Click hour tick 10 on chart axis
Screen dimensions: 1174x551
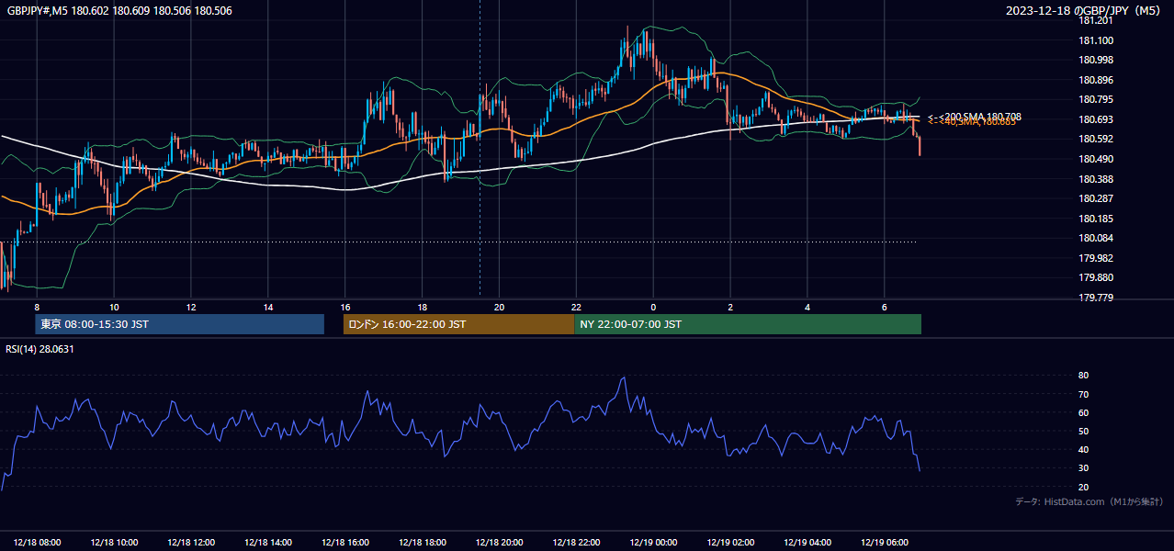point(114,307)
